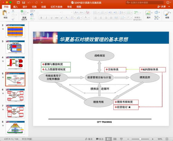Viewport: 173px width, 141px height.
Task: Click the New Slide (新建幻灯片) icon
Action: pos(24,13)
